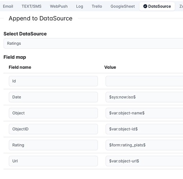Click the 'Value' column header
This screenshot has height=179, width=183.
110,67
